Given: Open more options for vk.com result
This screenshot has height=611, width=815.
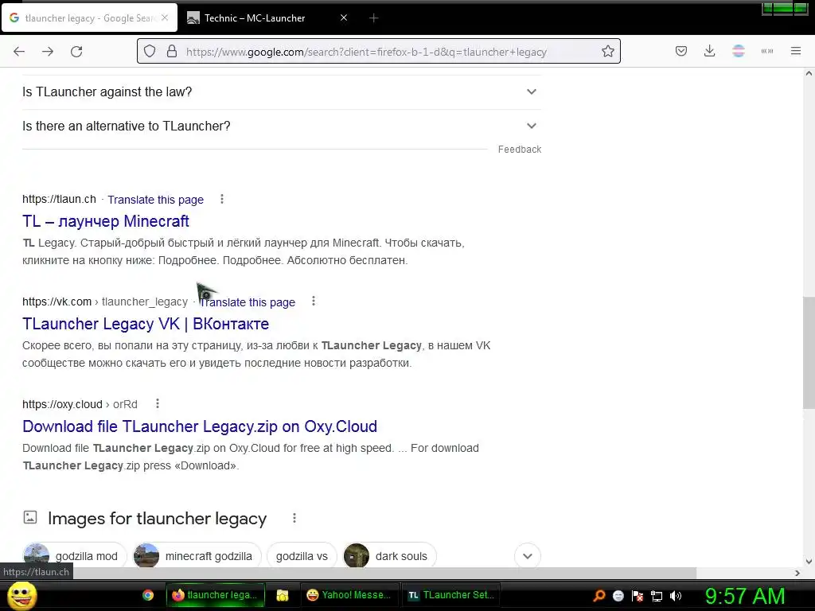Looking at the screenshot, I should click(x=314, y=302).
